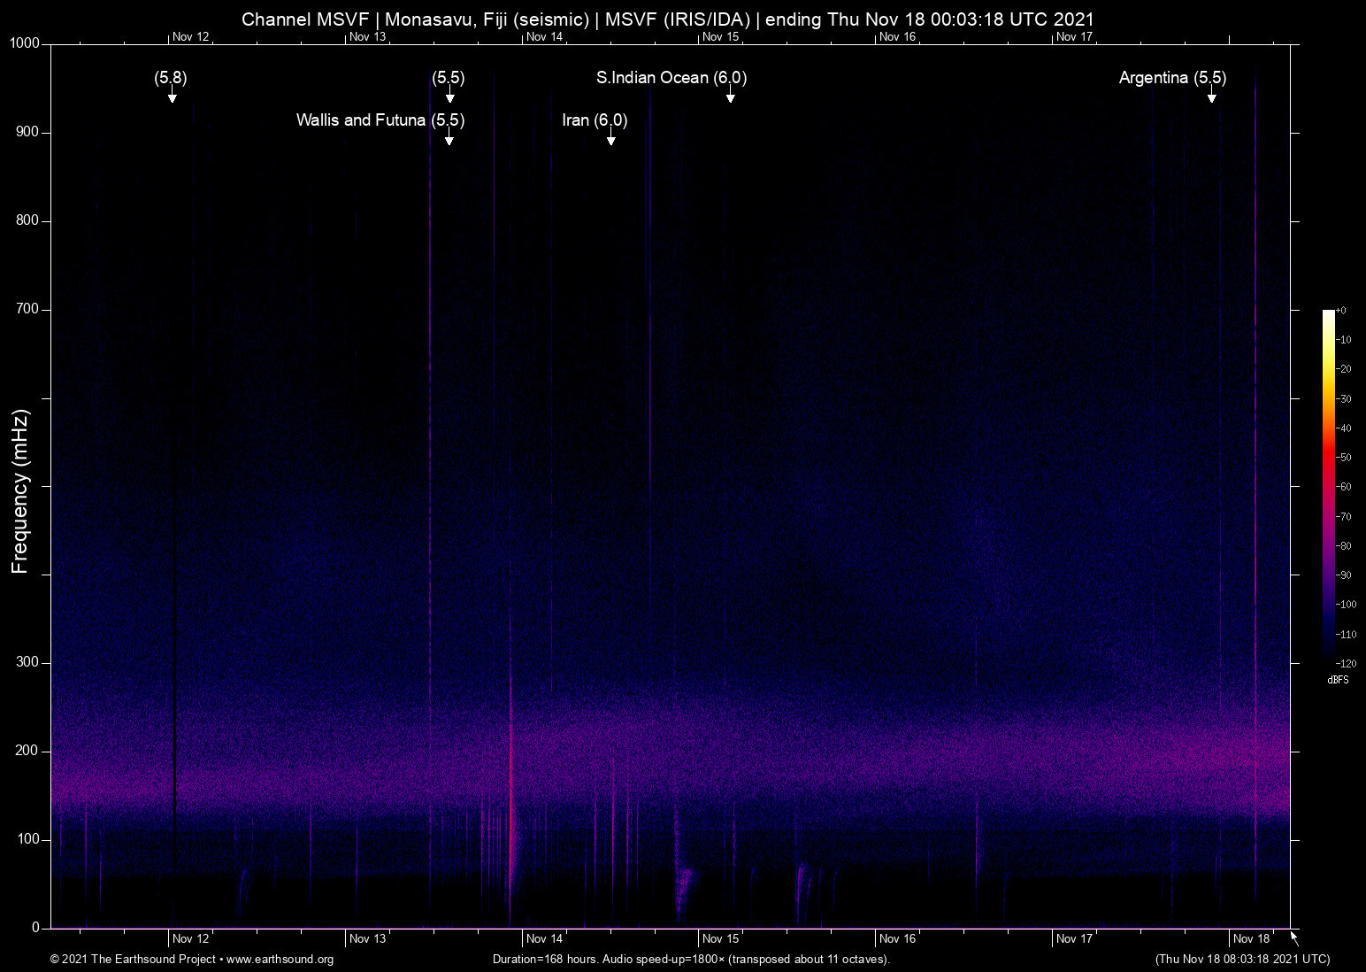Click the -60 mark on the colorbar

1346,486
